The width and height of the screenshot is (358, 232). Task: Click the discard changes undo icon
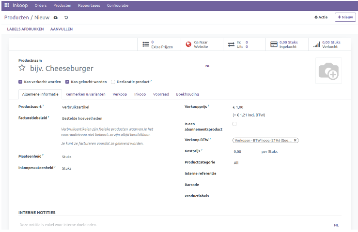pos(65,17)
